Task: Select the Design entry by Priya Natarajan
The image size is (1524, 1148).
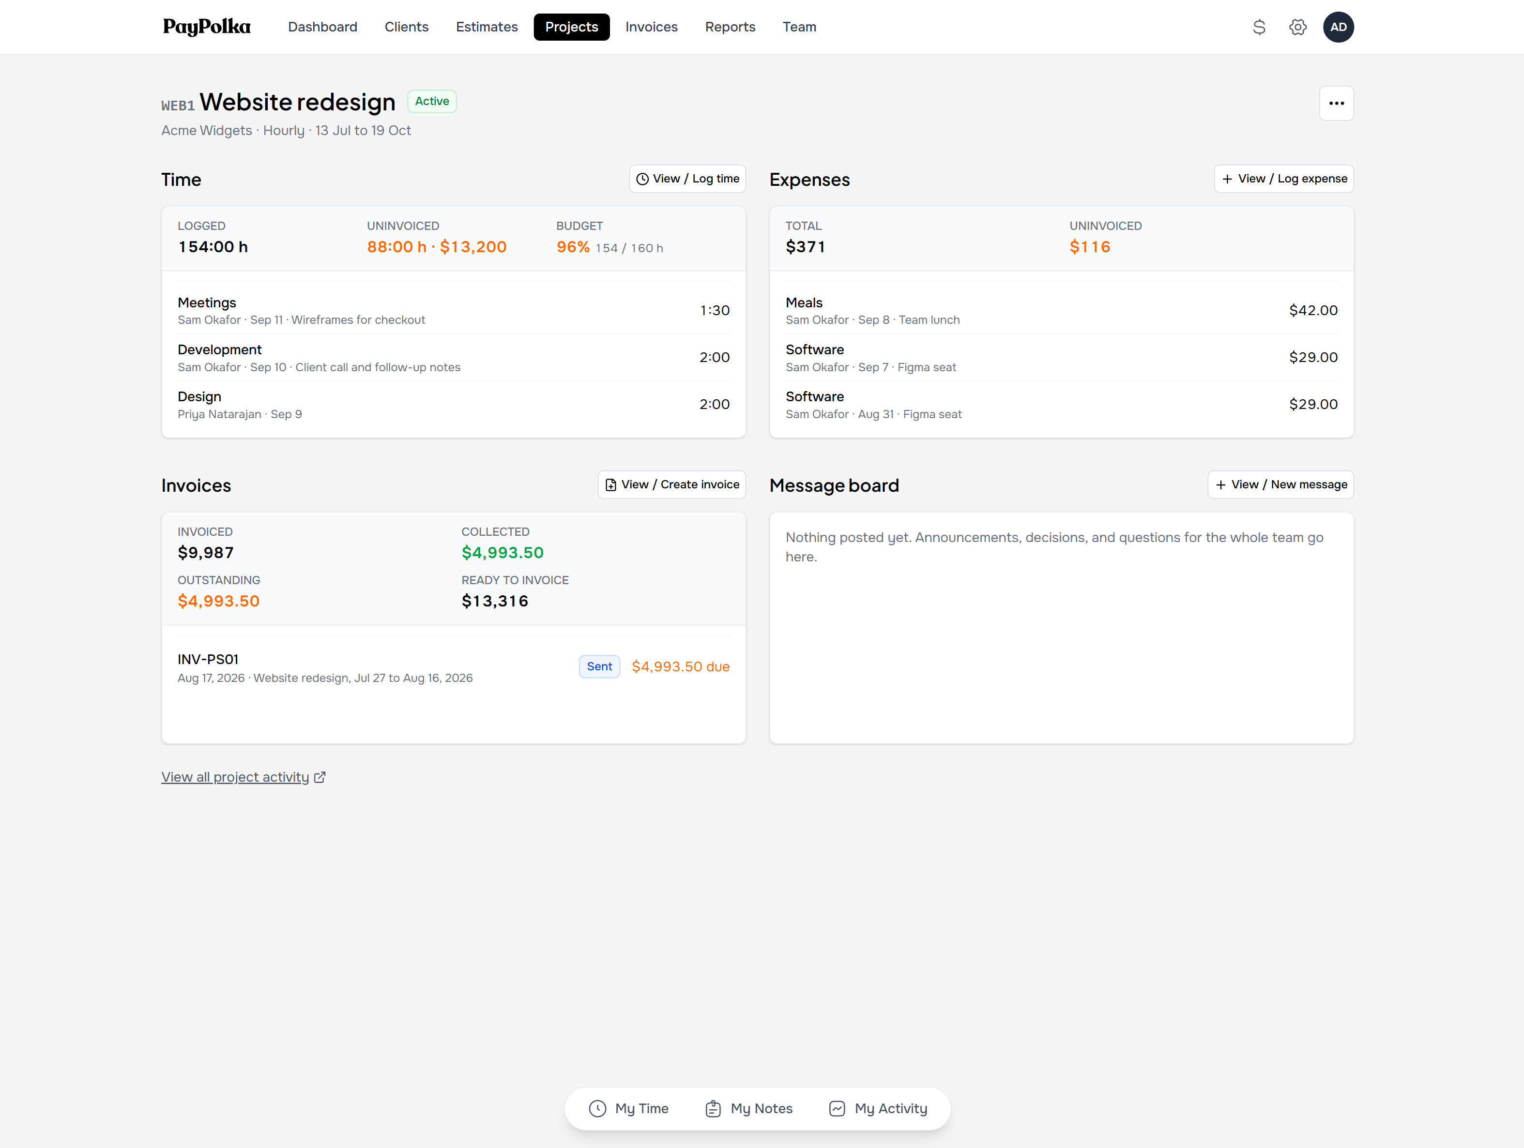Action: (x=453, y=405)
